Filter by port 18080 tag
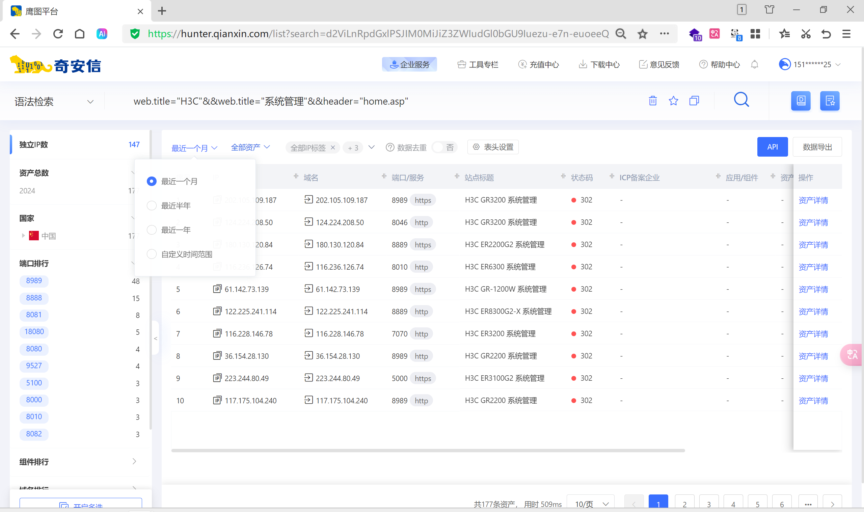 point(34,332)
